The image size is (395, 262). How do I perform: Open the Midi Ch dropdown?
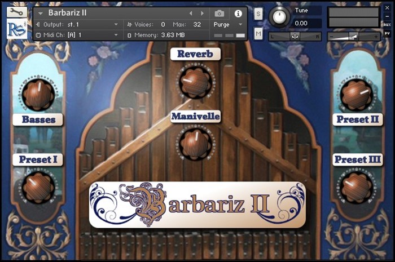pyautogui.click(x=78, y=35)
